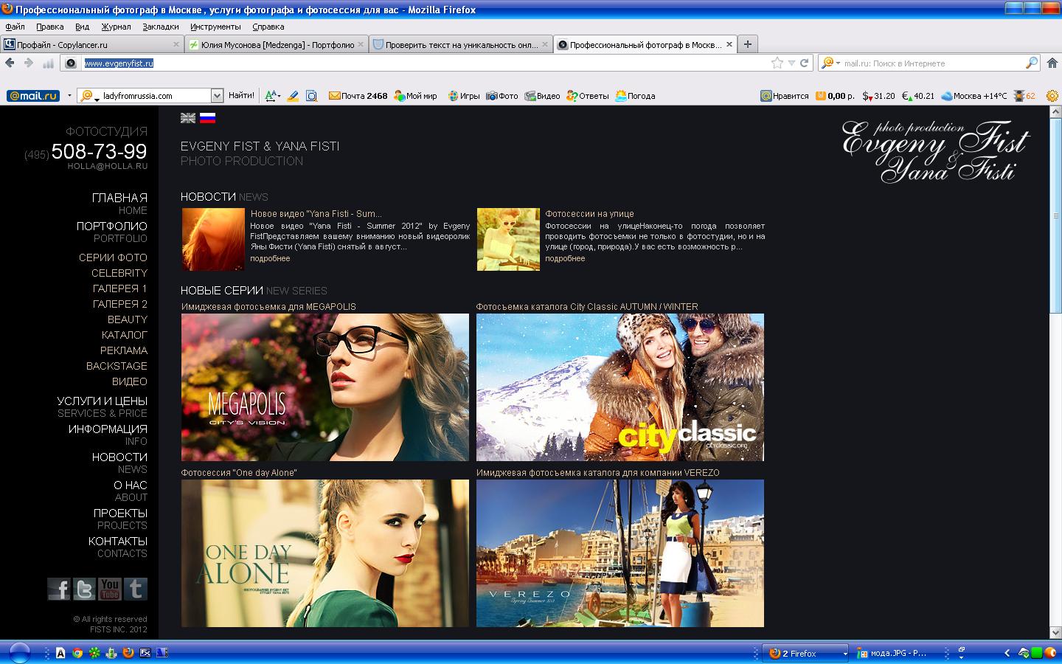Open the search engine selector dropdown
Screen dimensions: 1062x664
(x=830, y=63)
